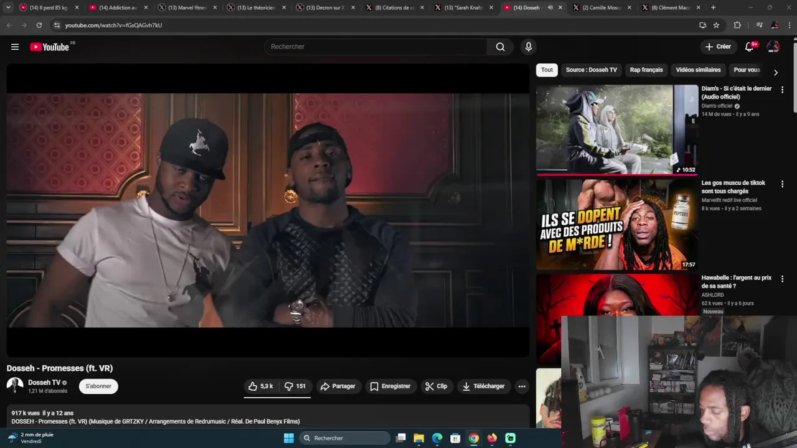Open Diam's - Si c'était le dernier title

coord(737,92)
